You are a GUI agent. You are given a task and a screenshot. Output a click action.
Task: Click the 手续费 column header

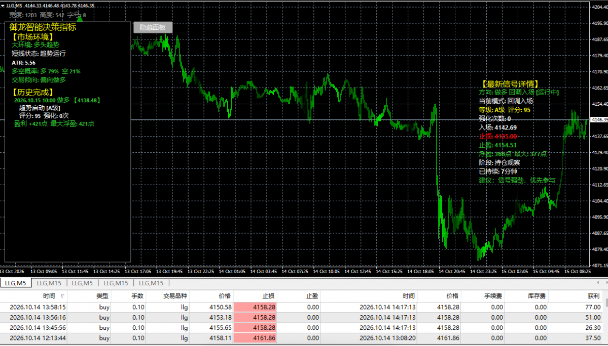tap(493, 296)
